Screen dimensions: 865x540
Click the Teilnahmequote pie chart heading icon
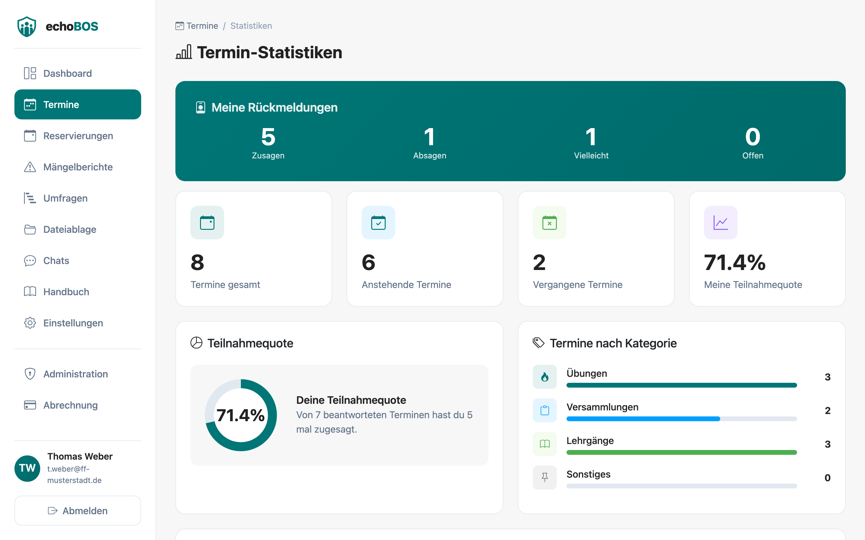196,343
